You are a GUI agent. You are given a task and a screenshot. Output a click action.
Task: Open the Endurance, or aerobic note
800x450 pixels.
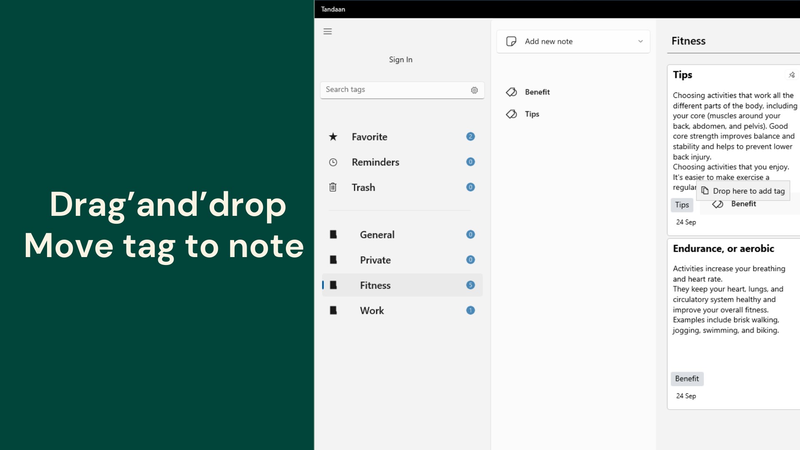coord(723,249)
